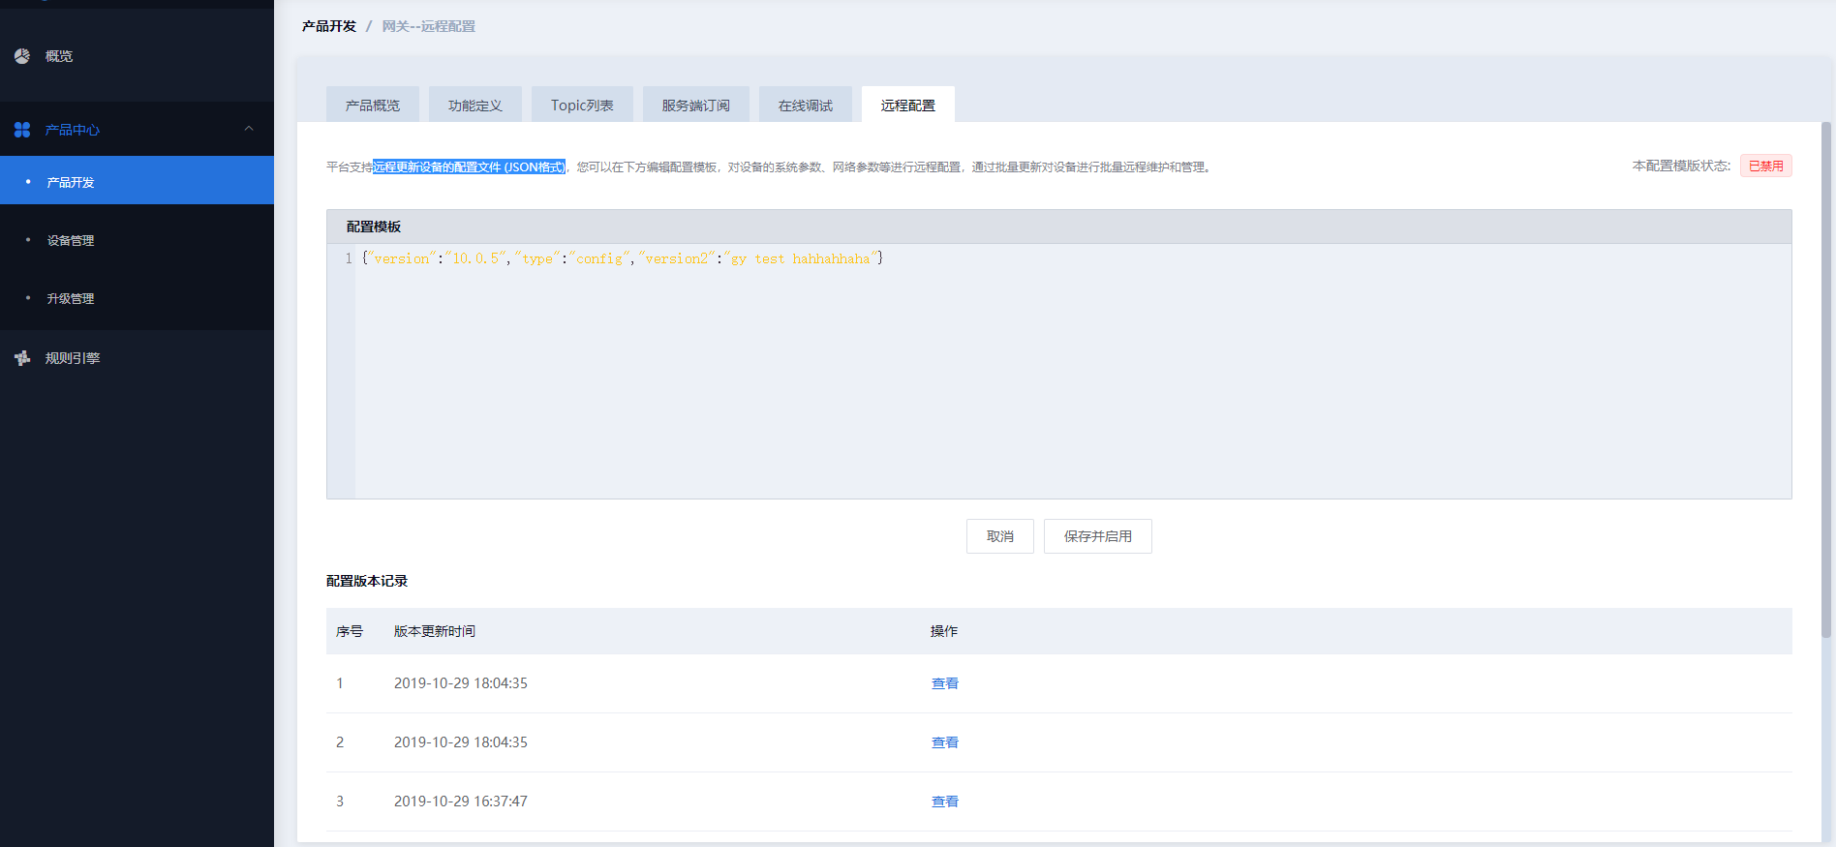Click the 产品开发 breadcrumb link
This screenshot has width=1836, height=847.
tap(329, 26)
